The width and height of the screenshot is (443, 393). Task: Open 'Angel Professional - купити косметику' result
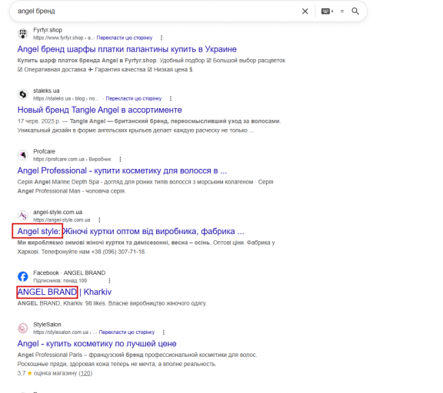(122, 170)
